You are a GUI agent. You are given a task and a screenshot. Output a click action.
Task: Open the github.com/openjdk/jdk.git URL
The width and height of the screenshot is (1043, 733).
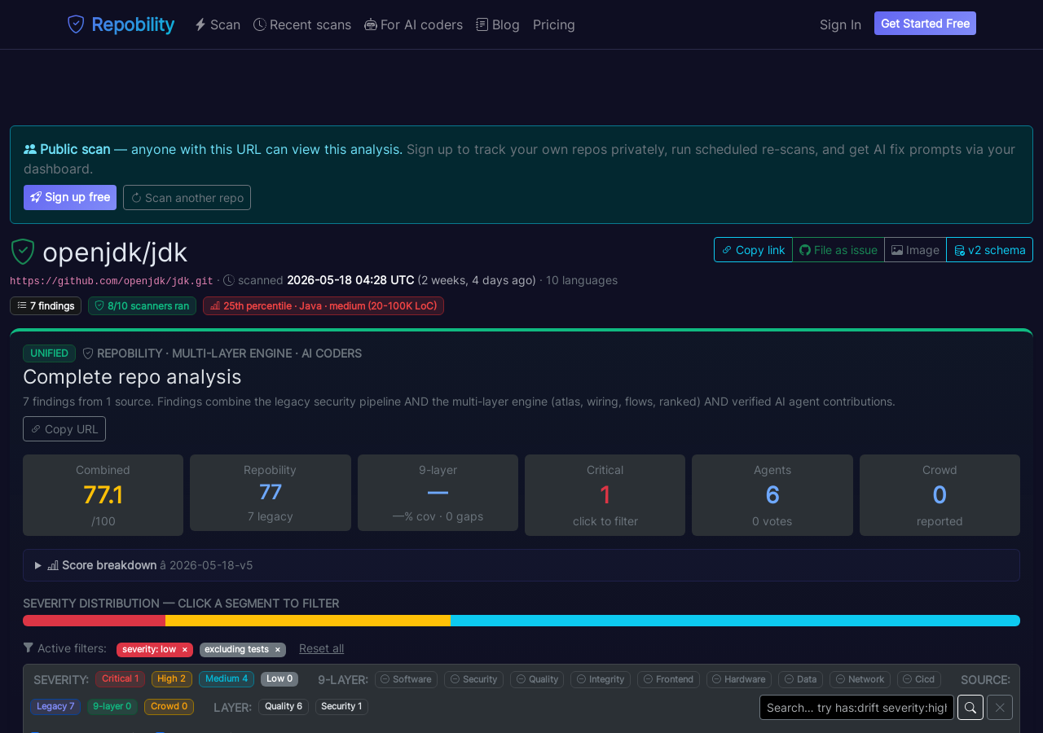pyautogui.click(x=112, y=281)
